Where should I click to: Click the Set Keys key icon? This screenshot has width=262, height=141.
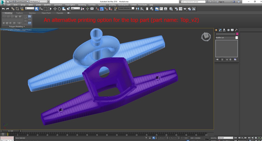(207, 139)
